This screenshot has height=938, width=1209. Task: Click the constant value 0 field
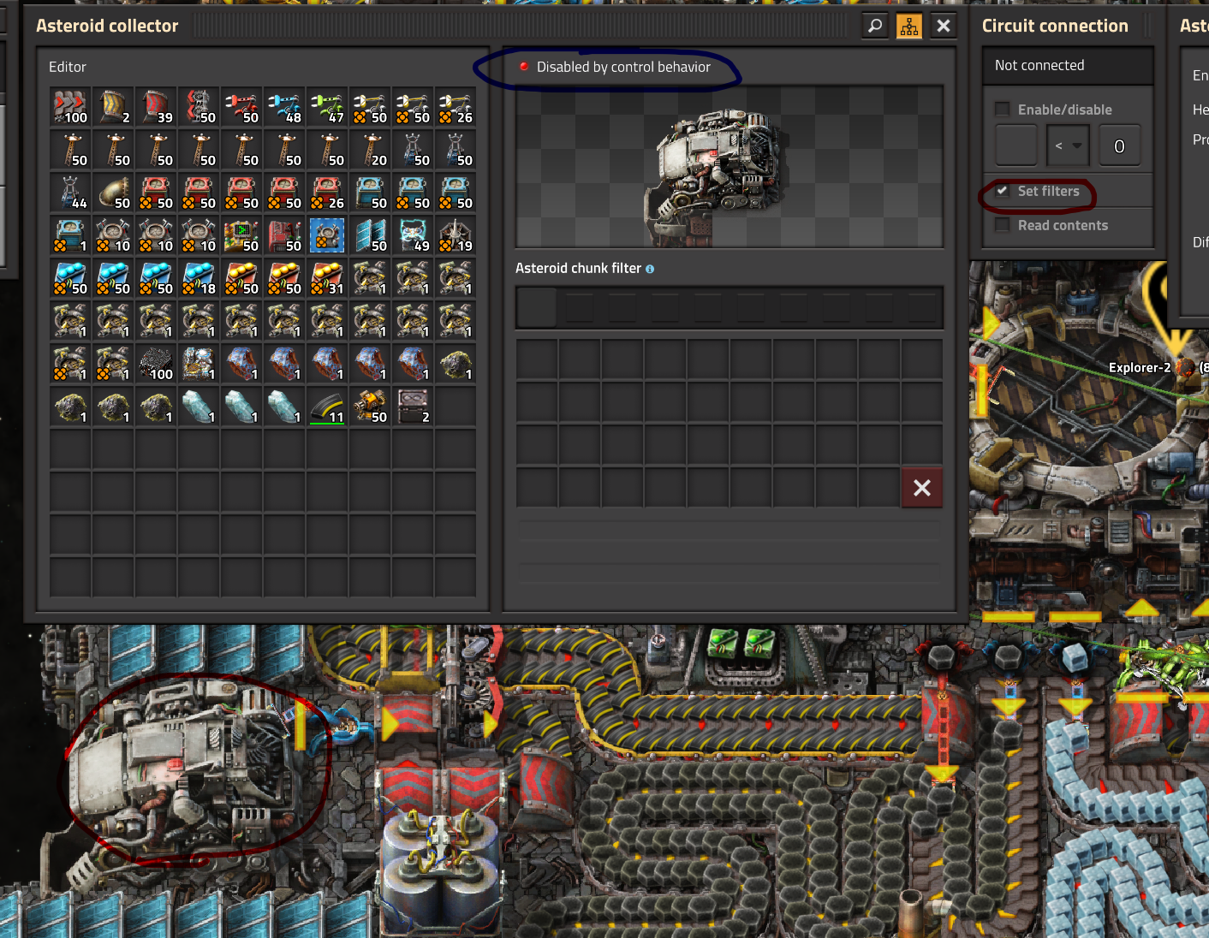tap(1119, 146)
